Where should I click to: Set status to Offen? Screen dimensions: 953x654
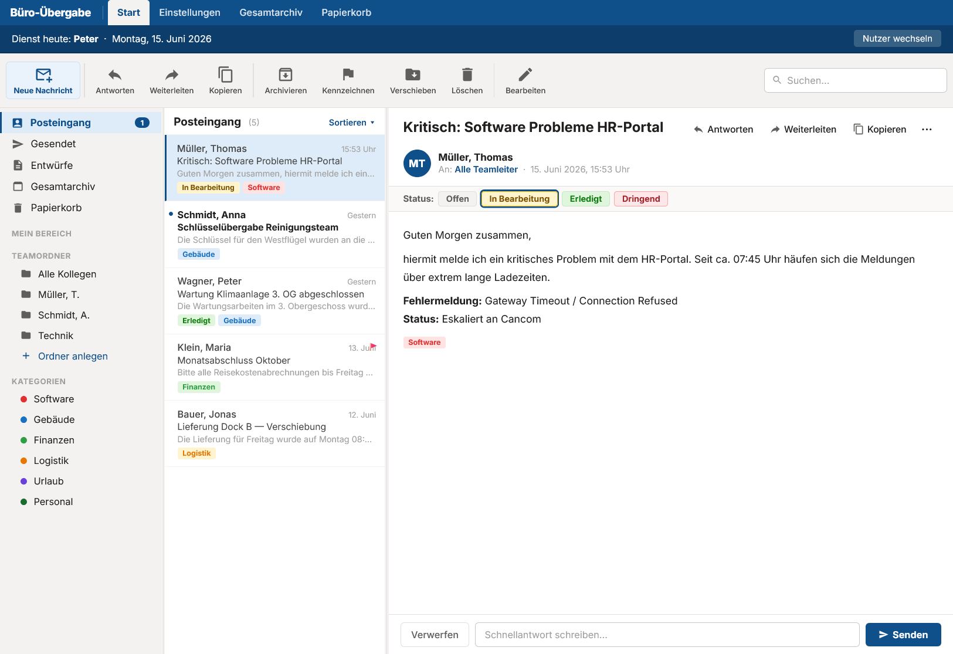(x=457, y=199)
